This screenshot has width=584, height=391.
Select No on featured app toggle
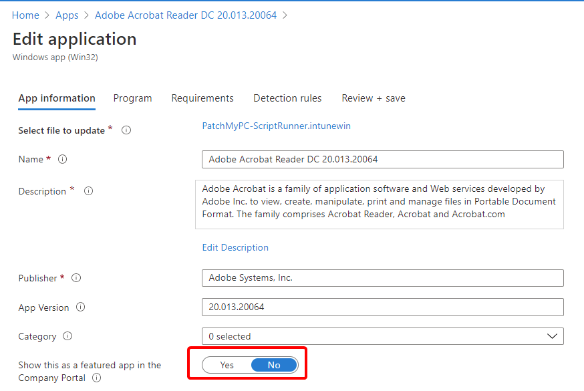pyautogui.click(x=274, y=365)
